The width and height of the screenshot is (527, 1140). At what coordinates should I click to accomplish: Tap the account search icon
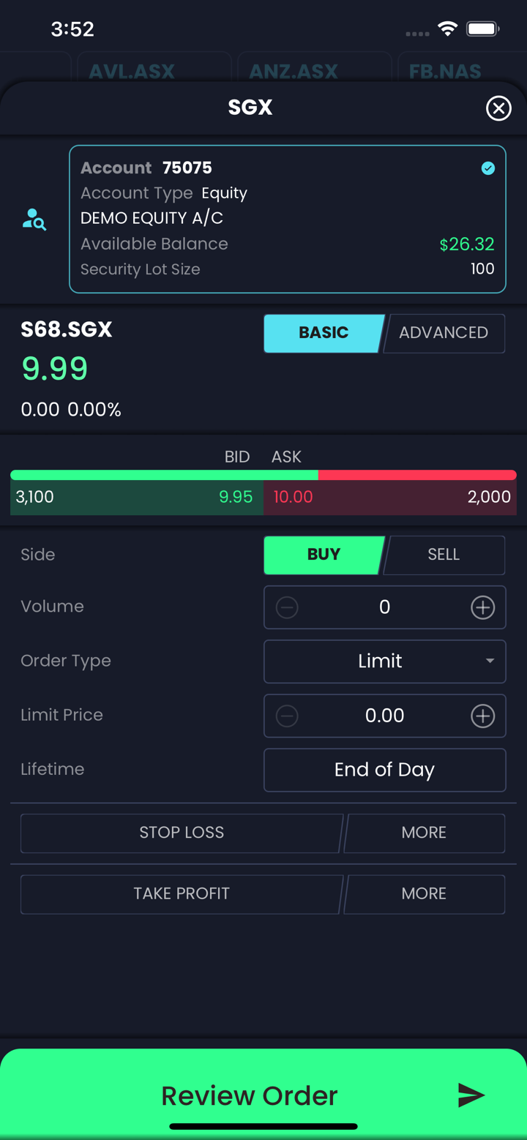click(34, 220)
